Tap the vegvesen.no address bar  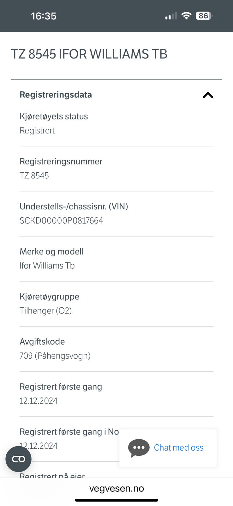(x=116, y=488)
